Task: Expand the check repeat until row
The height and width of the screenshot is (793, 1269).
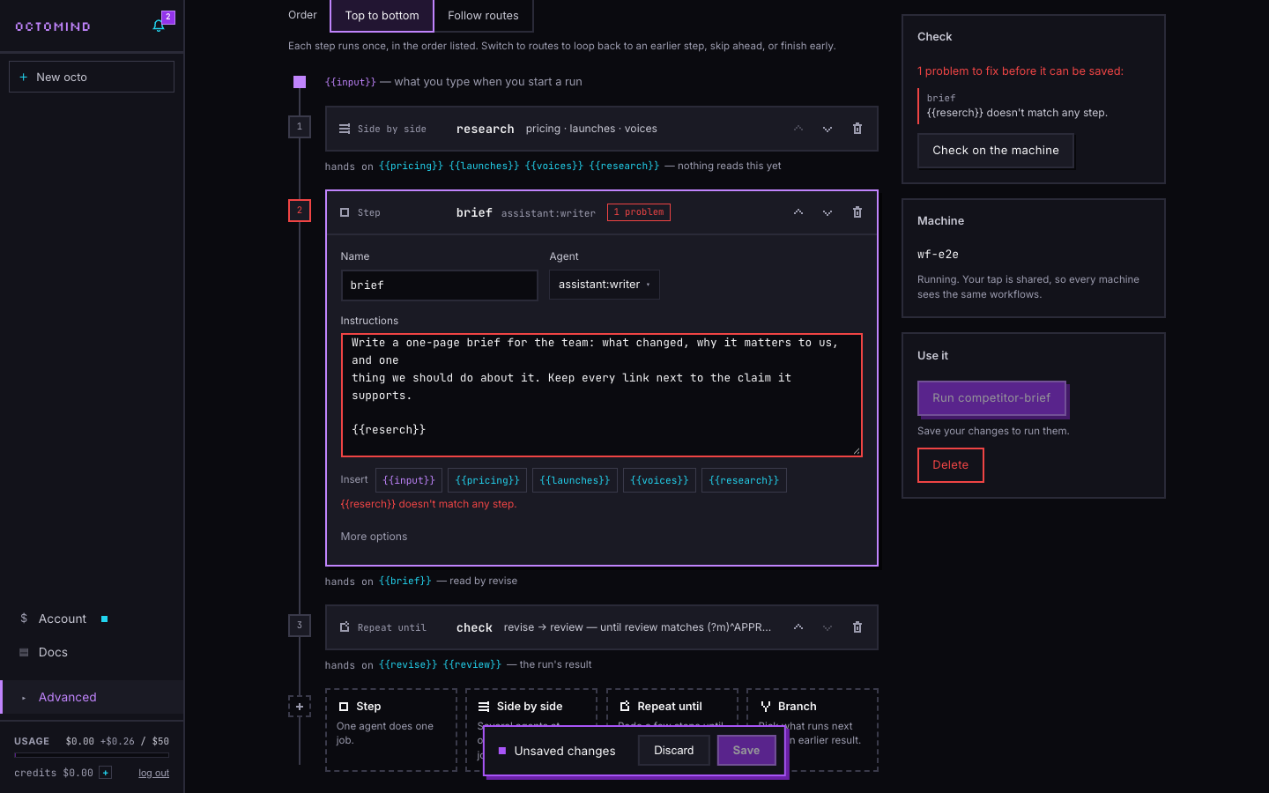Action: click(x=602, y=627)
